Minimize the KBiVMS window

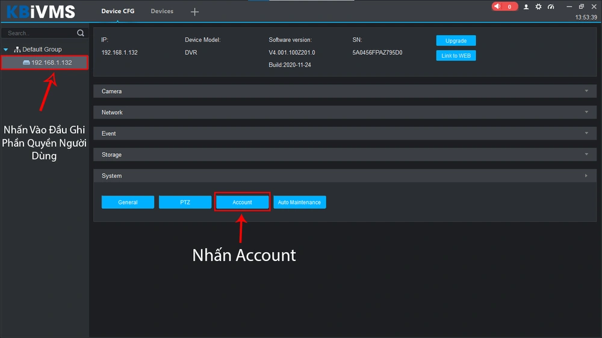[x=569, y=7]
